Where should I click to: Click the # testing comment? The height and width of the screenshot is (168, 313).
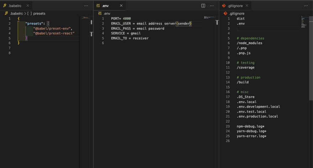246,63
